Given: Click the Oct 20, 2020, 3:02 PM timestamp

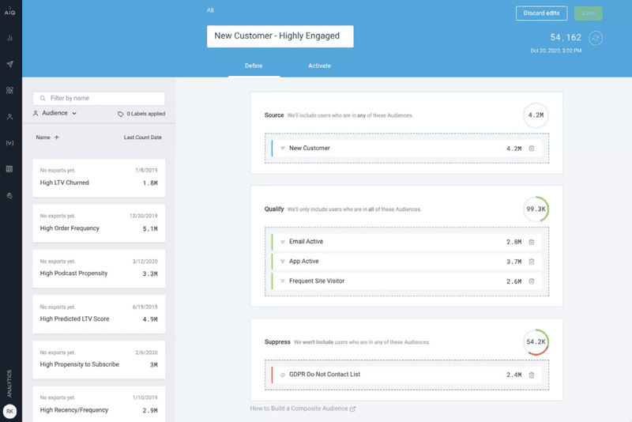Looking at the screenshot, I should pos(556,51).
